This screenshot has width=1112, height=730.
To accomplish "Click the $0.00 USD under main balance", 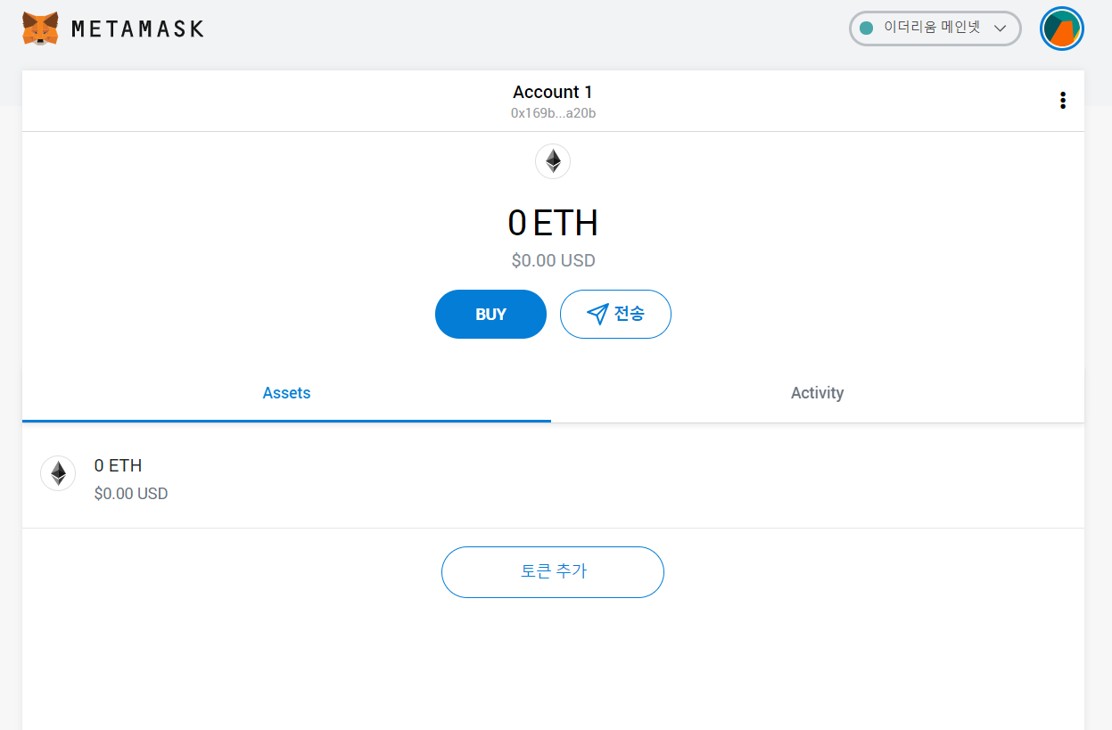I will click(x=553, y=260).
